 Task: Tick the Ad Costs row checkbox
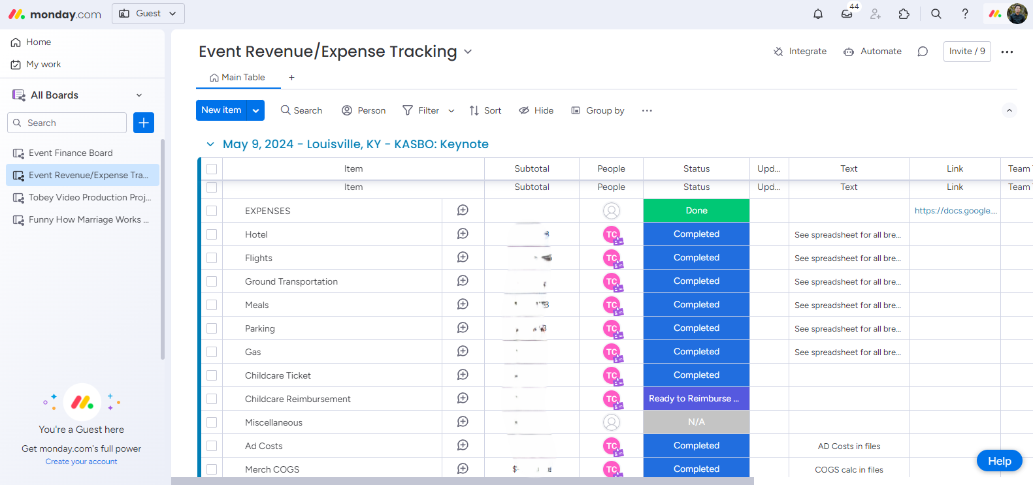212,446
